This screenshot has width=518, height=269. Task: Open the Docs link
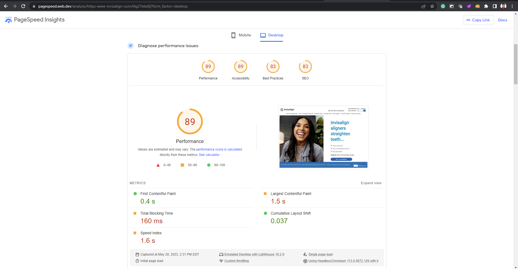pos(502,20)
